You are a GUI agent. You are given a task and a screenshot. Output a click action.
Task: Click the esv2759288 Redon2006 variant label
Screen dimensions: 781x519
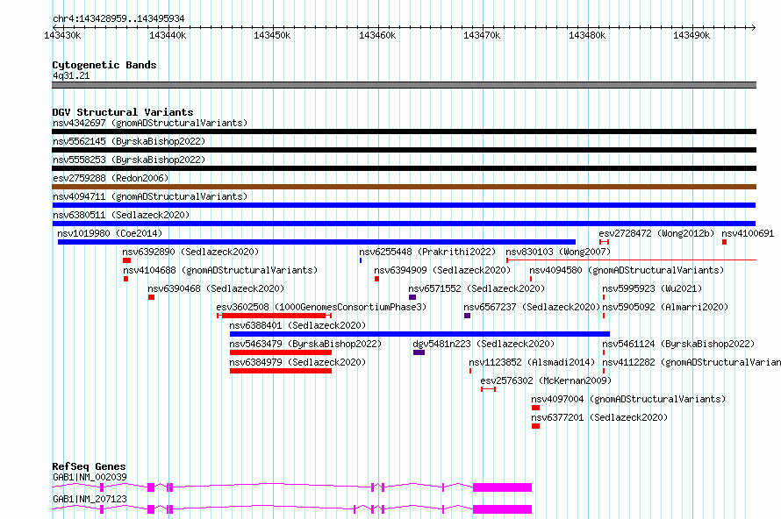click(111, 178)
